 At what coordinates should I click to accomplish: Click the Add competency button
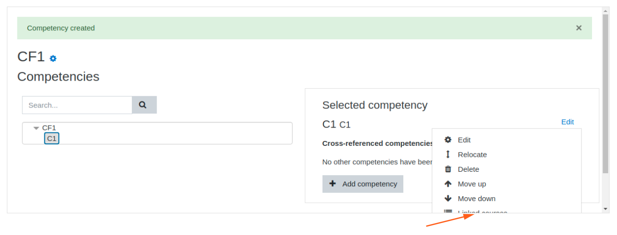click(363, 184)
